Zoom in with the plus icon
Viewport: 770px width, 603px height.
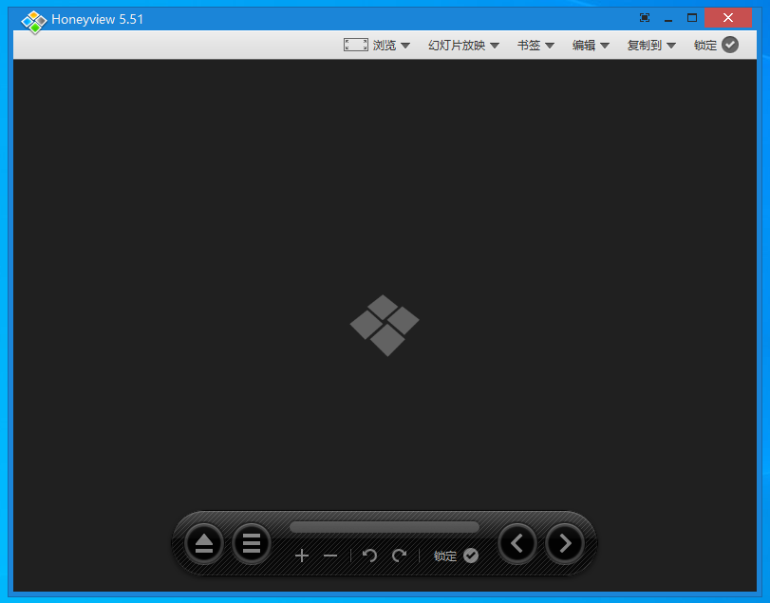click(302, 556)
